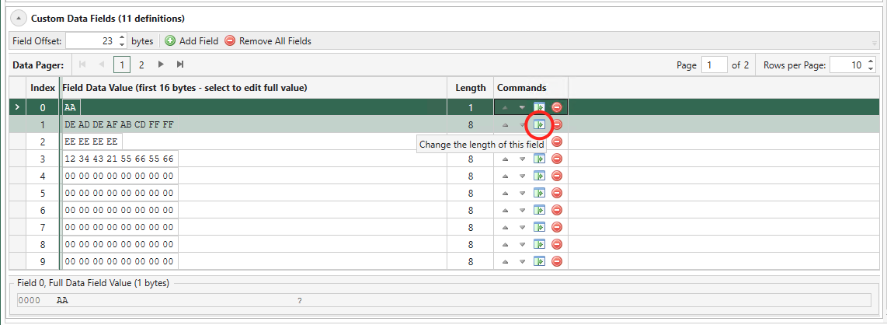887x325 pixels.
Task: Change the length of field index 1
Action: [540, 124]
